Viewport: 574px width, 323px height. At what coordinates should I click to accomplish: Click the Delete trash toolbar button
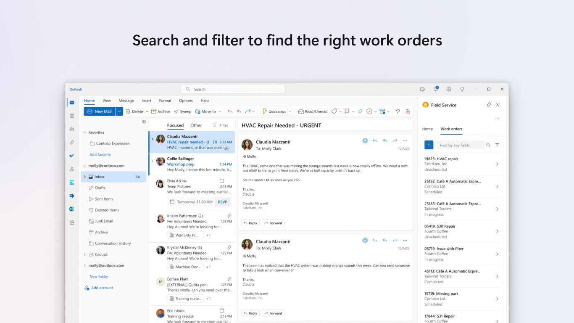tap(134, 111)
